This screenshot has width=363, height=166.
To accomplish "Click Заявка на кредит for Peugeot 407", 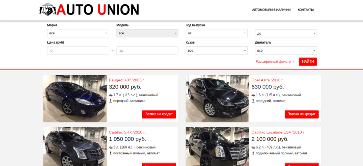I will pos(159,114).
